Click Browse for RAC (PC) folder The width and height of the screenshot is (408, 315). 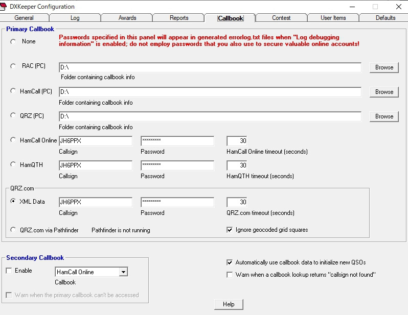click(x=384, y=67)
